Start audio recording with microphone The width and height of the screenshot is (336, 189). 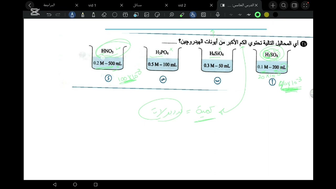point(218,15)
